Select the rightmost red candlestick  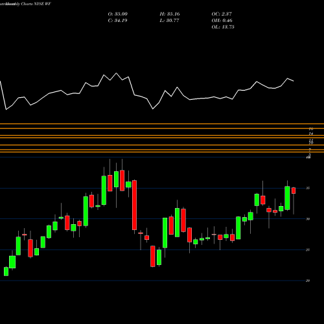coord(294,191)
